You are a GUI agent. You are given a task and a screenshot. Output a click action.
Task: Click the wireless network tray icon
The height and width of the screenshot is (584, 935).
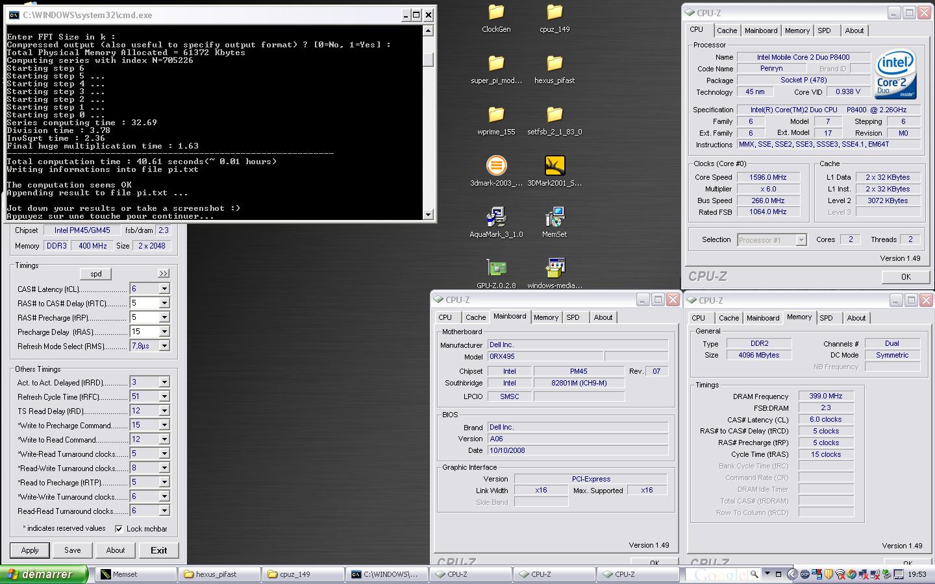click(840, 574)
